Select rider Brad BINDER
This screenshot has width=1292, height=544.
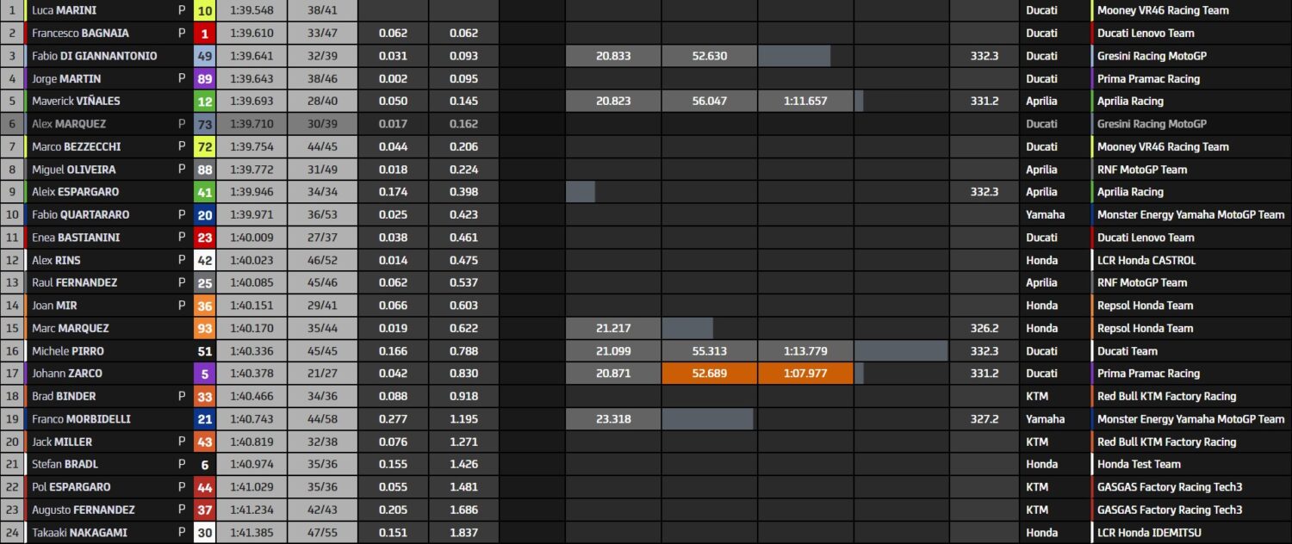(x=64, y=396)
